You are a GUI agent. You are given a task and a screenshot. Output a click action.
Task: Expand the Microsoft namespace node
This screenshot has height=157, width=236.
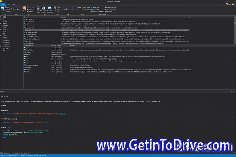click(x=1, y=29)
